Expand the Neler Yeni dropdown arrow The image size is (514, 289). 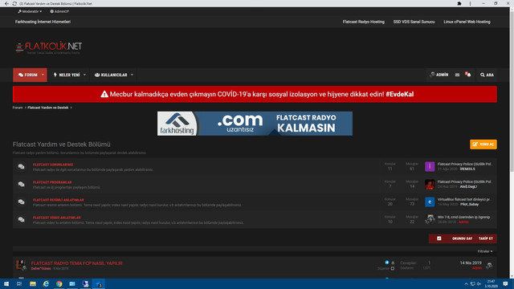(x=84, y=75)
